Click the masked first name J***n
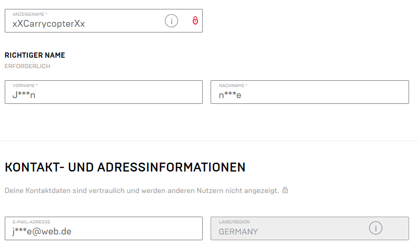This screenshot has height=246, width=418. tap(24, 95)
